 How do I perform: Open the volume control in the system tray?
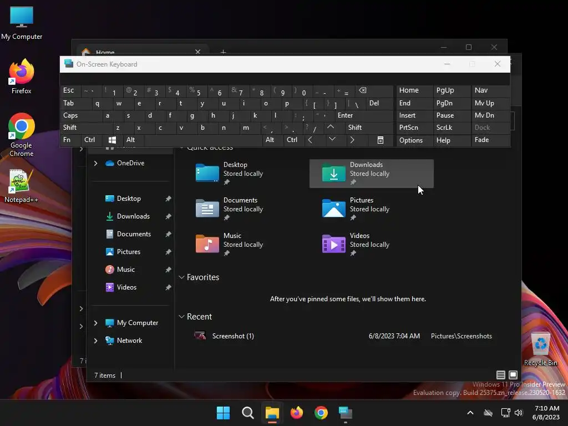[519, 413]
